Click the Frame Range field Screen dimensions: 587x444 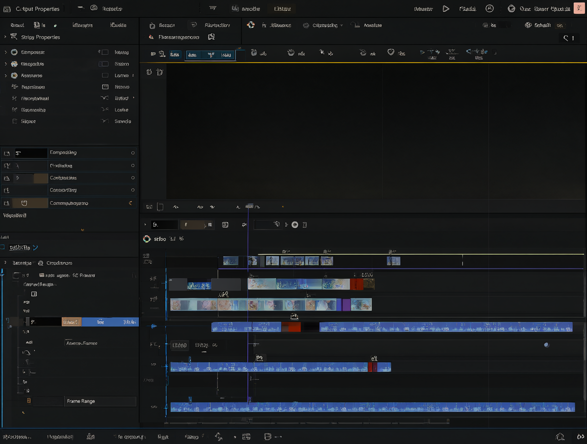point(100,401)
